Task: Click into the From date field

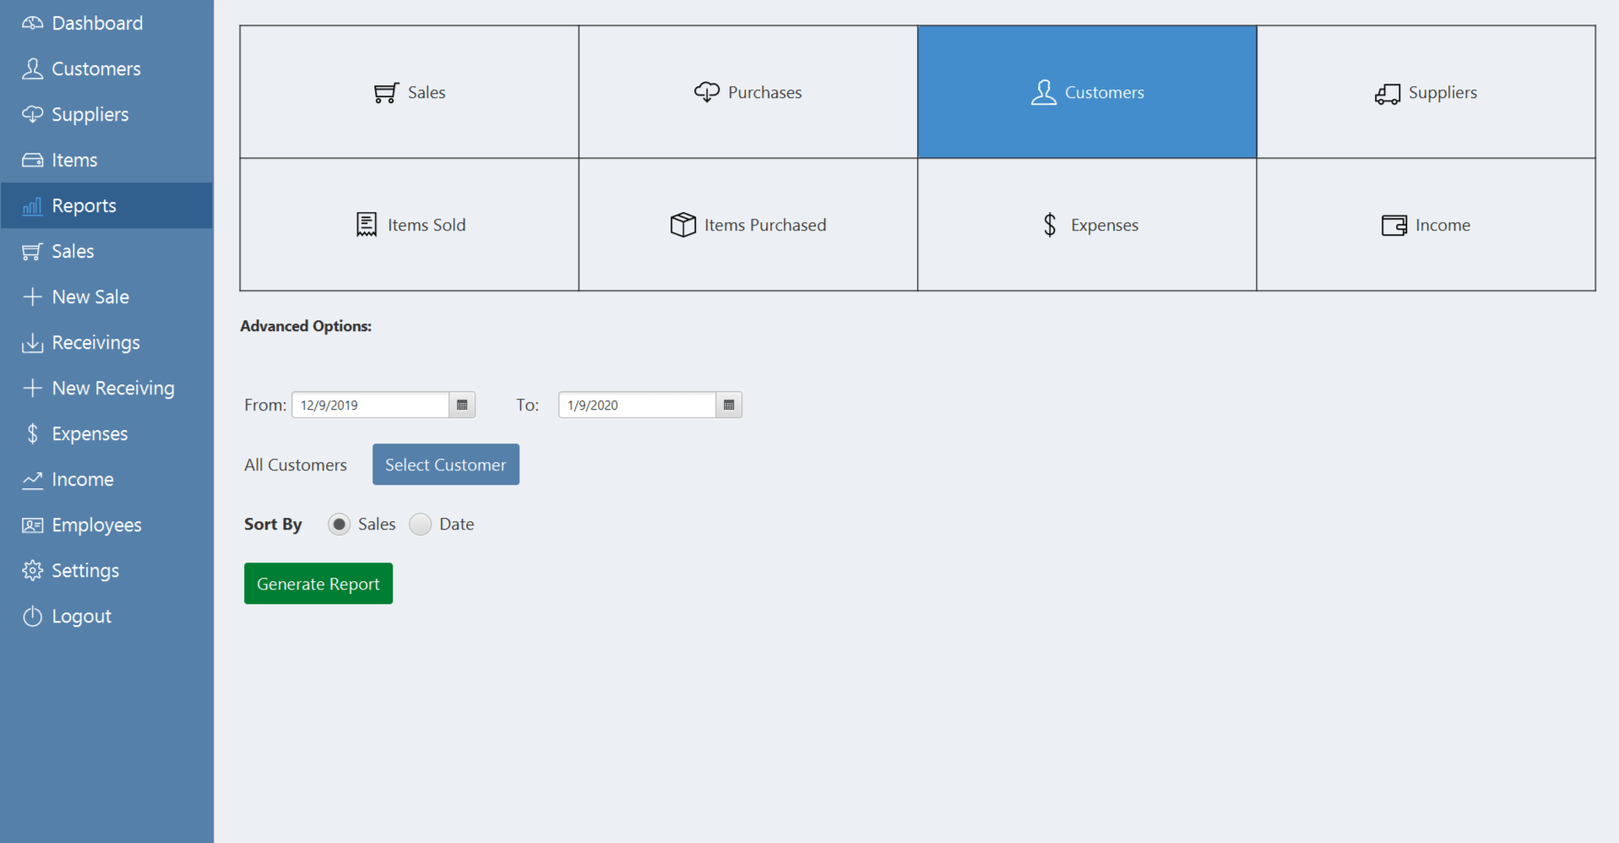Action: [x=370, y=405]
